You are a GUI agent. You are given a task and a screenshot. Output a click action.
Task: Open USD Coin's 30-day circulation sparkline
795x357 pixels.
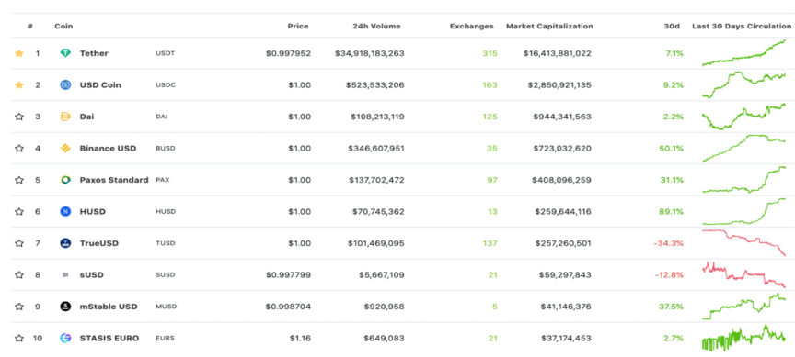743,84
